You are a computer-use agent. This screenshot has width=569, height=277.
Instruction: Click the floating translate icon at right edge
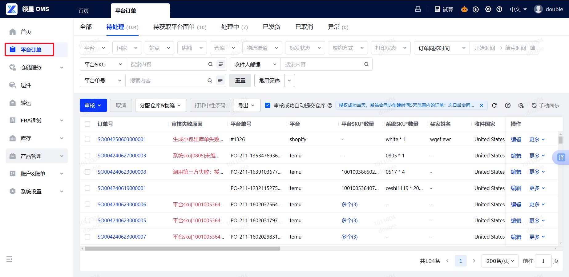[x=561, y=157]
